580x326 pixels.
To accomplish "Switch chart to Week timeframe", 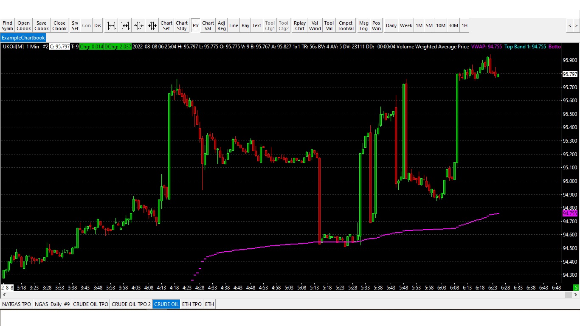I will pos(406,26).
